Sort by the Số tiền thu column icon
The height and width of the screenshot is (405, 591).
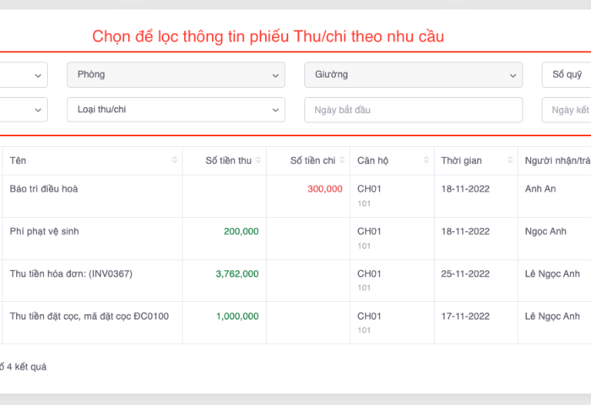[258, 160]
